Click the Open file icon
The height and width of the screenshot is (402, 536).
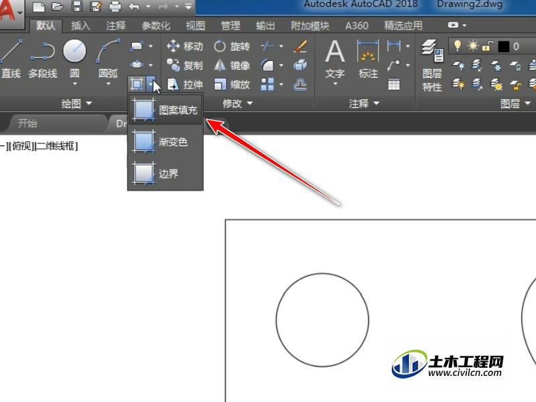[x=58, y=7]
